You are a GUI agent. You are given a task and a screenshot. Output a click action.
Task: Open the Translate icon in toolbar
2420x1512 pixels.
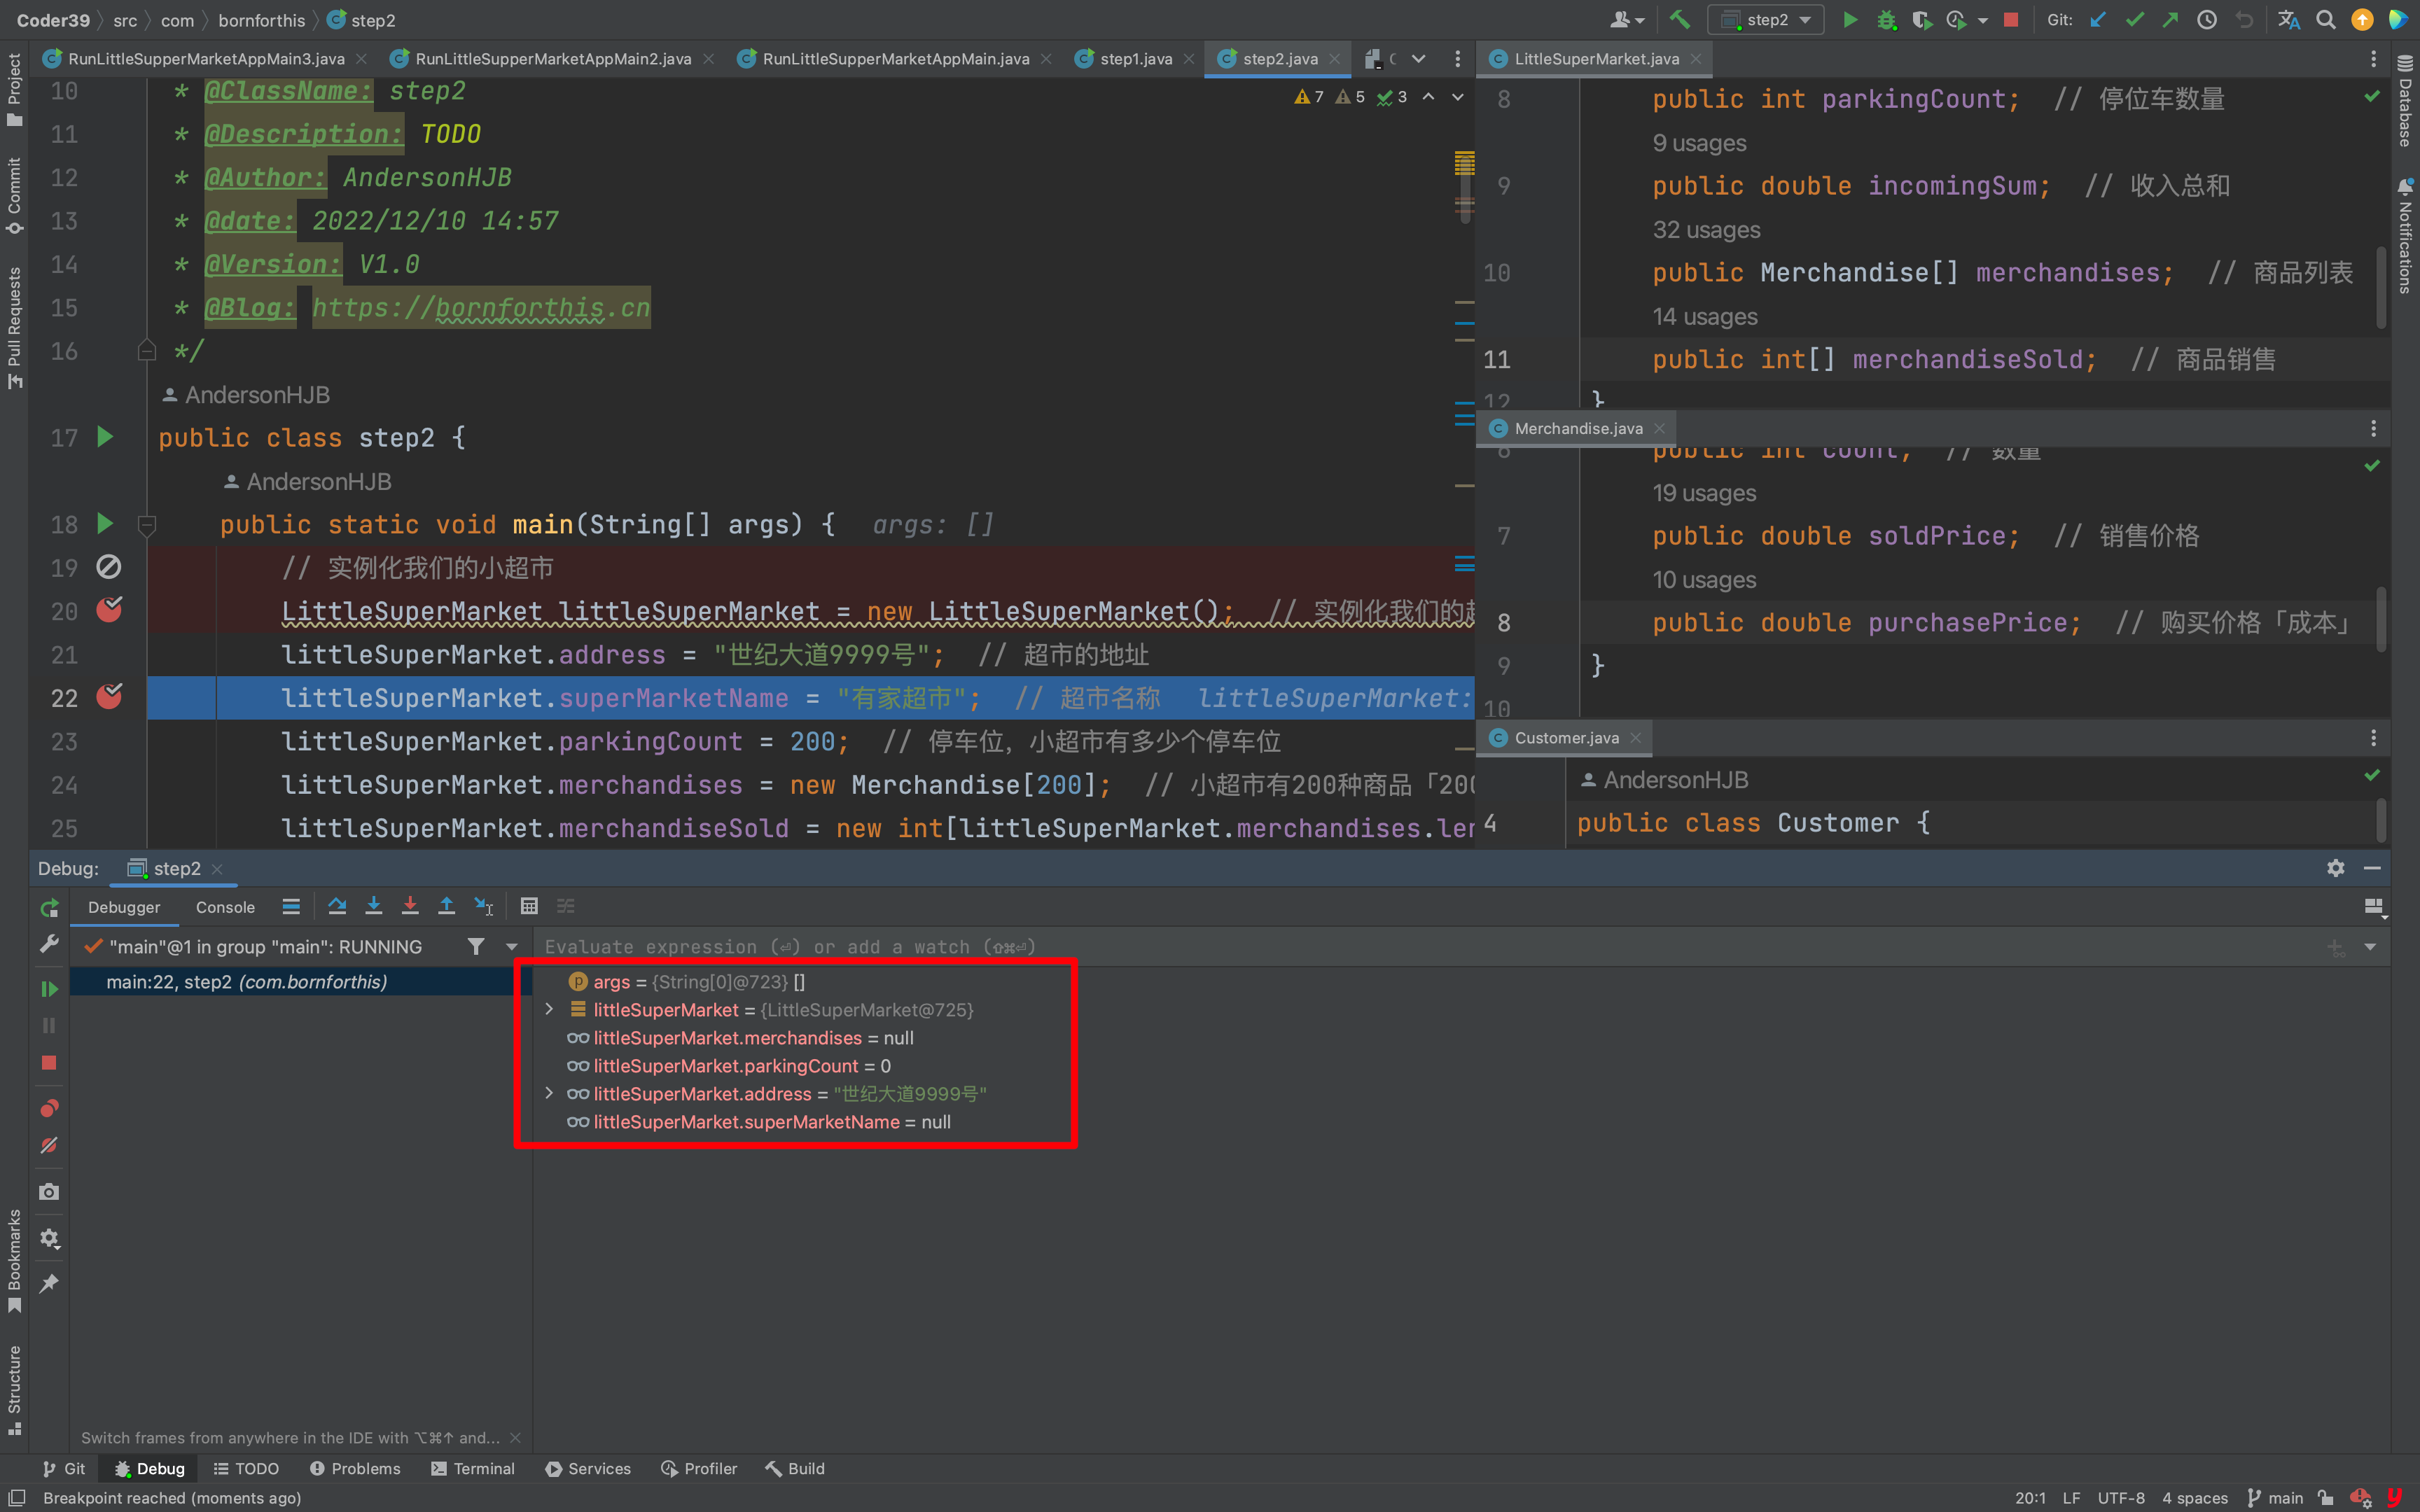2288,20
